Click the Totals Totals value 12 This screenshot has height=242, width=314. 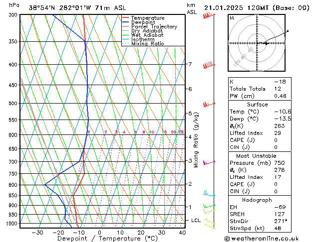click(278, 89)
